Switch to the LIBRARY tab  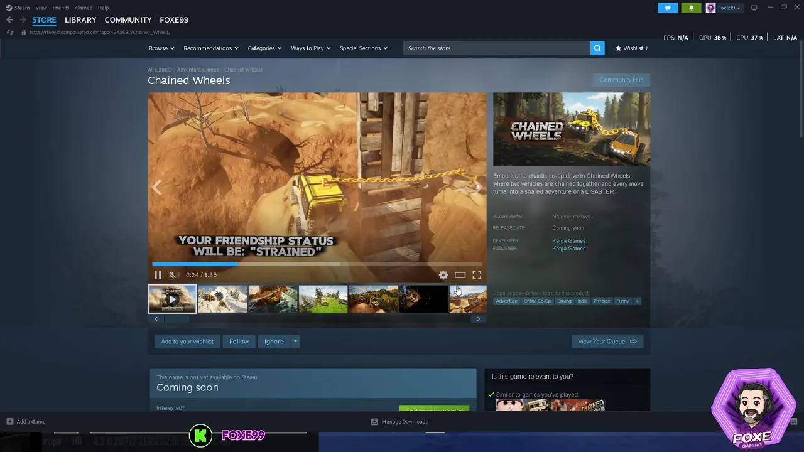[x=80, y=20]
